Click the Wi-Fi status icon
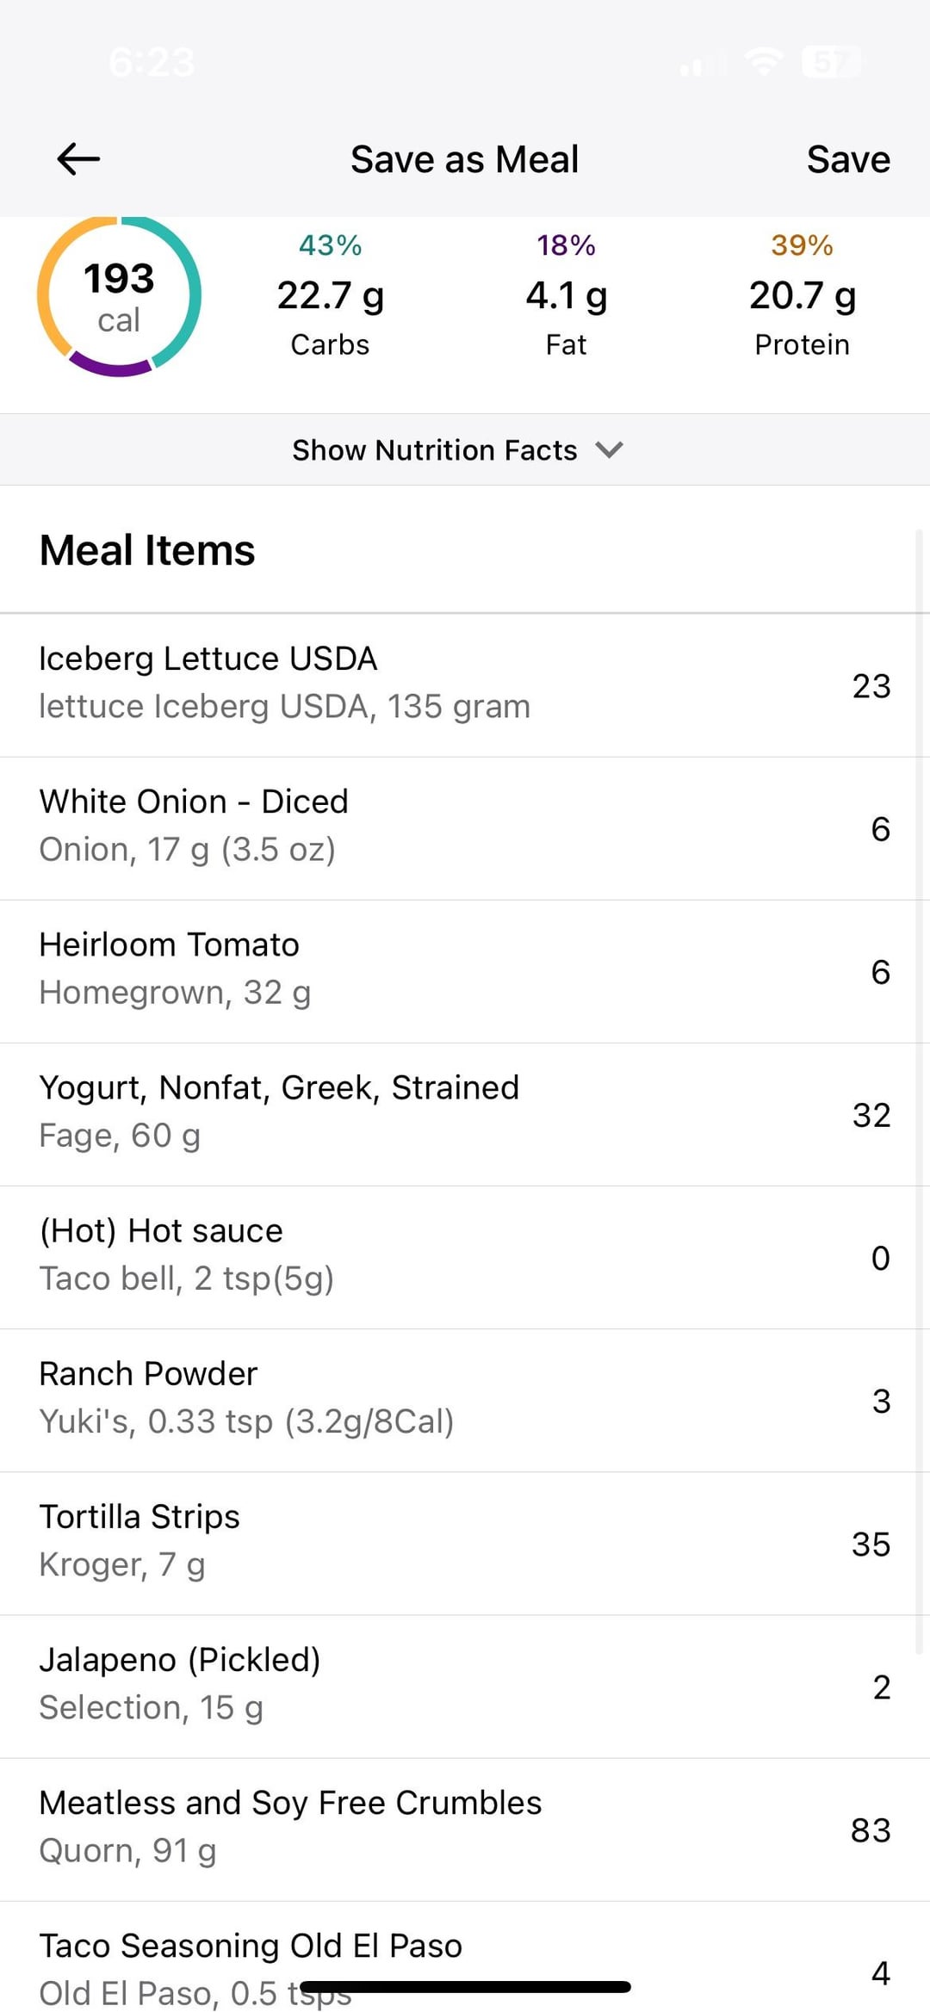 click(x=763, y=62)
